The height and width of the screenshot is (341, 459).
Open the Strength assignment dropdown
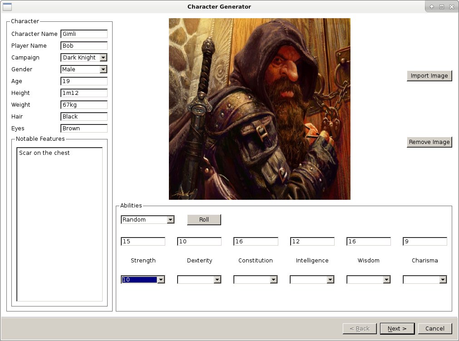pyautogui.click(x=161, y=280)
